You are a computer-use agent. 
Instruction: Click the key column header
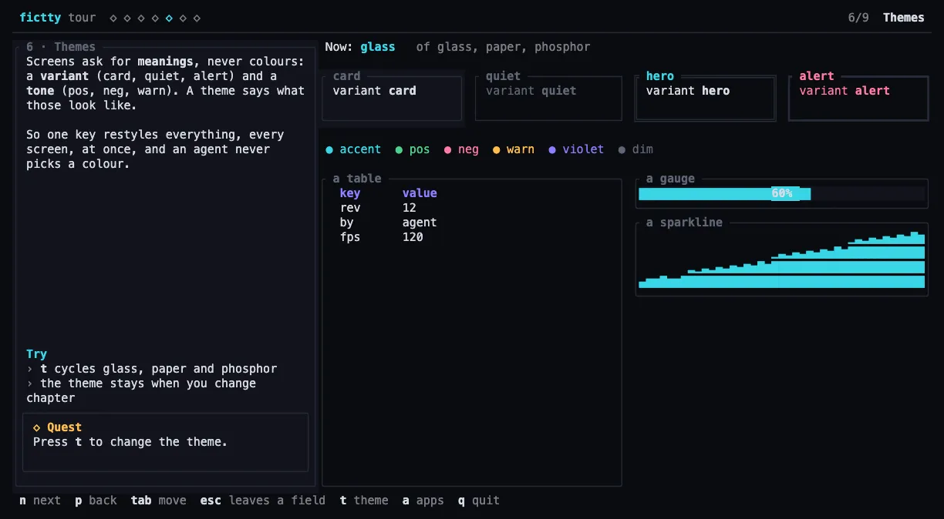pyautogui.click(x=350, y=193)
